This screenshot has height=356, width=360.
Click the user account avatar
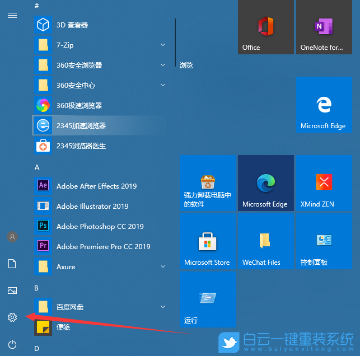(x=12, y=237)
